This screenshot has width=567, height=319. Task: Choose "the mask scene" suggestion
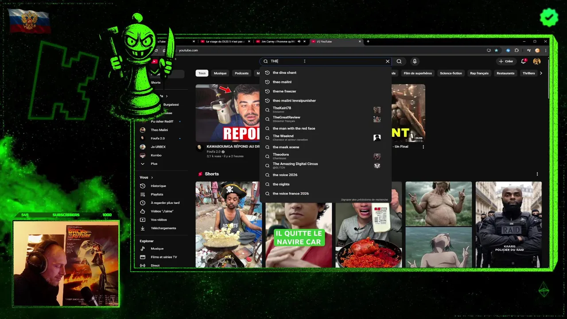[326, 147]
